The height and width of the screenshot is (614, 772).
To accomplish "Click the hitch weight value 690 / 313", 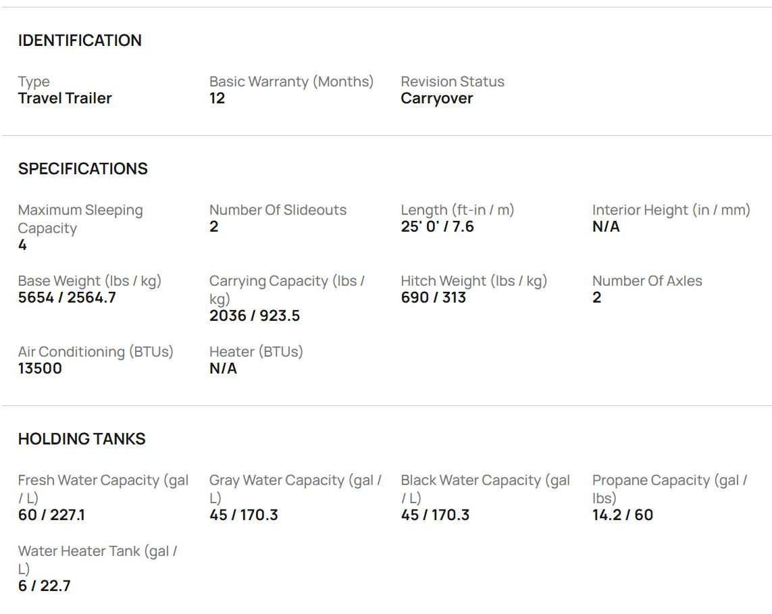I will [x=433, y=298].
